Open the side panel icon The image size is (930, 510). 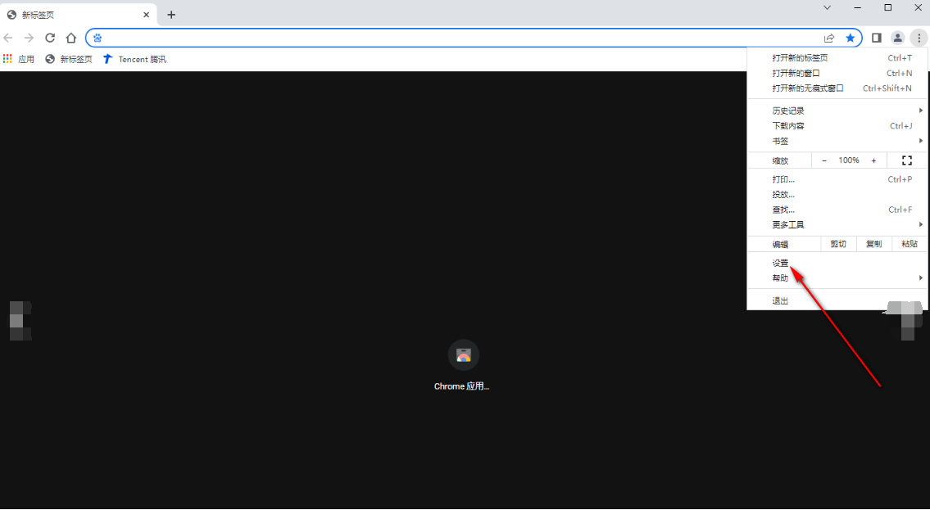tap(876, 38)
